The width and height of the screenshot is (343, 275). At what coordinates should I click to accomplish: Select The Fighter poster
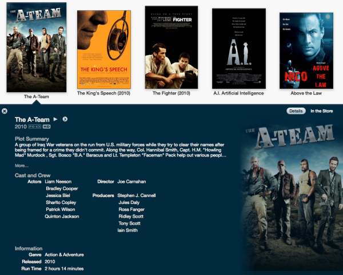(171, 48)
